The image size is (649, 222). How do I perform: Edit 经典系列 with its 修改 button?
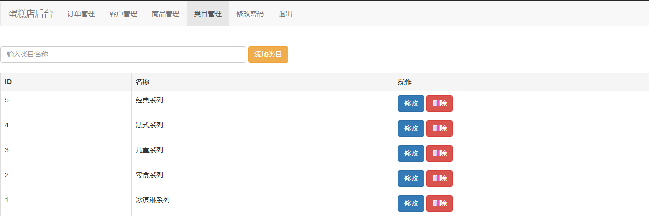(411, 103)
